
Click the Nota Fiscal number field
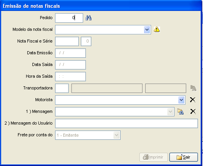(x=67, y=41)
